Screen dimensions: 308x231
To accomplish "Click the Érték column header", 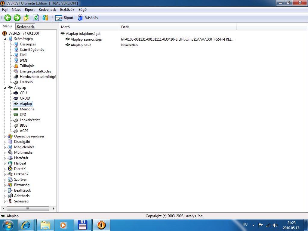I will pos(178,27).
